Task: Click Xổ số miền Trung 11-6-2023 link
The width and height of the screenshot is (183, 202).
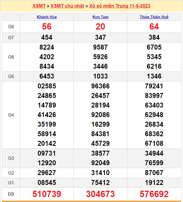Action: 120,6
